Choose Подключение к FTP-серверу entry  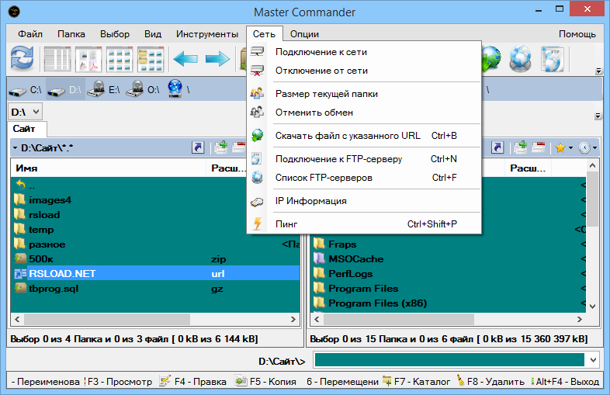[x=364, y=159]
